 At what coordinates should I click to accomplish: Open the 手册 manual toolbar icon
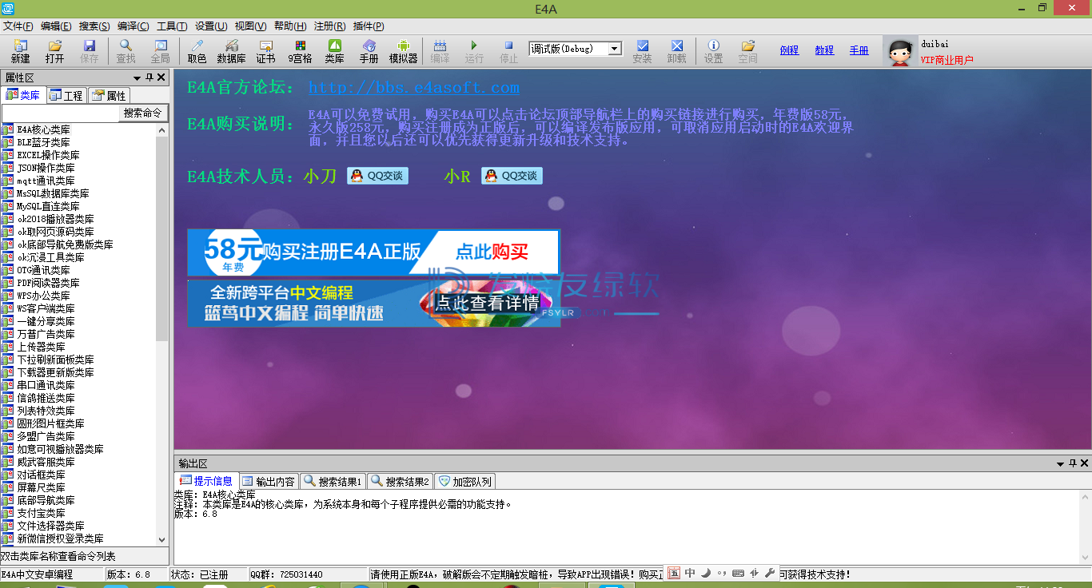click(369, 51)
